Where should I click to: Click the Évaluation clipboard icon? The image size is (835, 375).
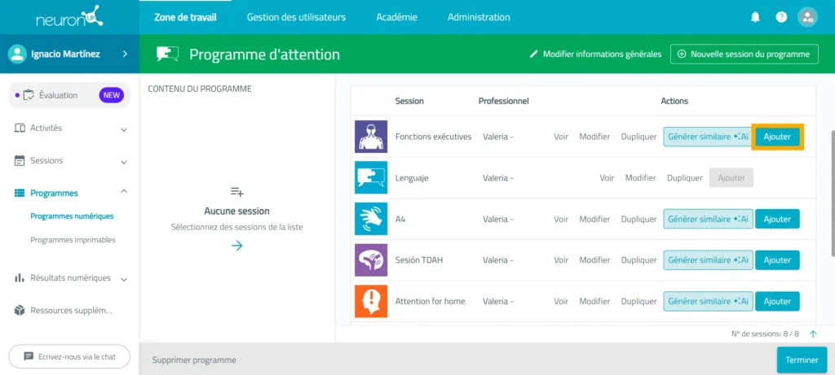[x=29, y=96]
